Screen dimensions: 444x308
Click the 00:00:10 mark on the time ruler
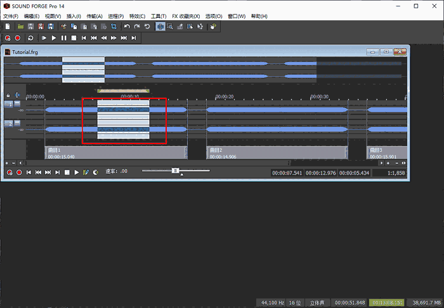point(129,97)
